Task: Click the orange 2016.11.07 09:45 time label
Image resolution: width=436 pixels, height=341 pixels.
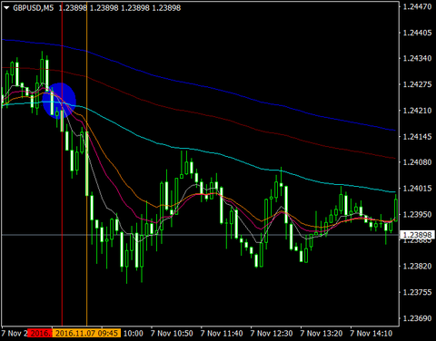Action: coord(86,333)
